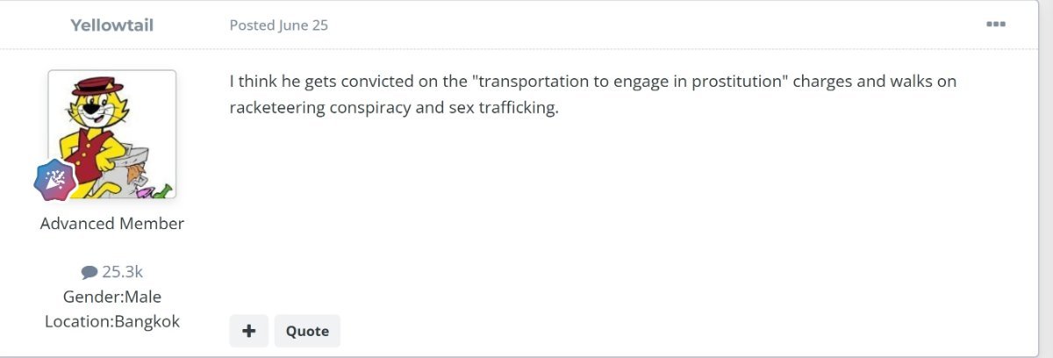Click the rank badge on the avatar
Viewport: 1053px width, 358px height.
click(55, 180)
